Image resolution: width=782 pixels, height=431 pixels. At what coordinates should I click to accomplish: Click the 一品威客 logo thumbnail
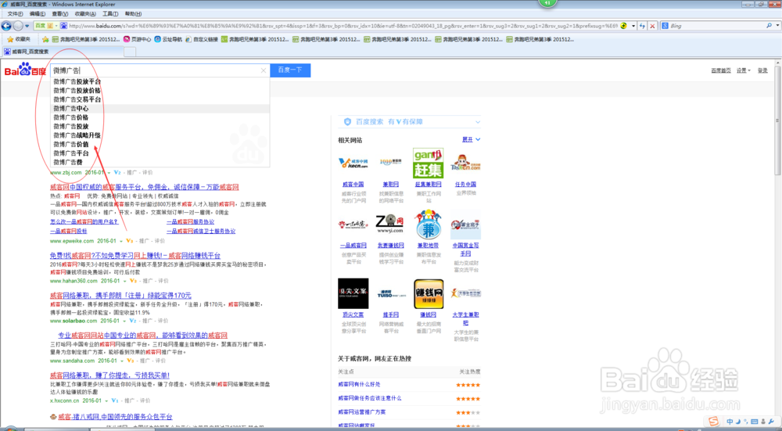coord(353,224)
